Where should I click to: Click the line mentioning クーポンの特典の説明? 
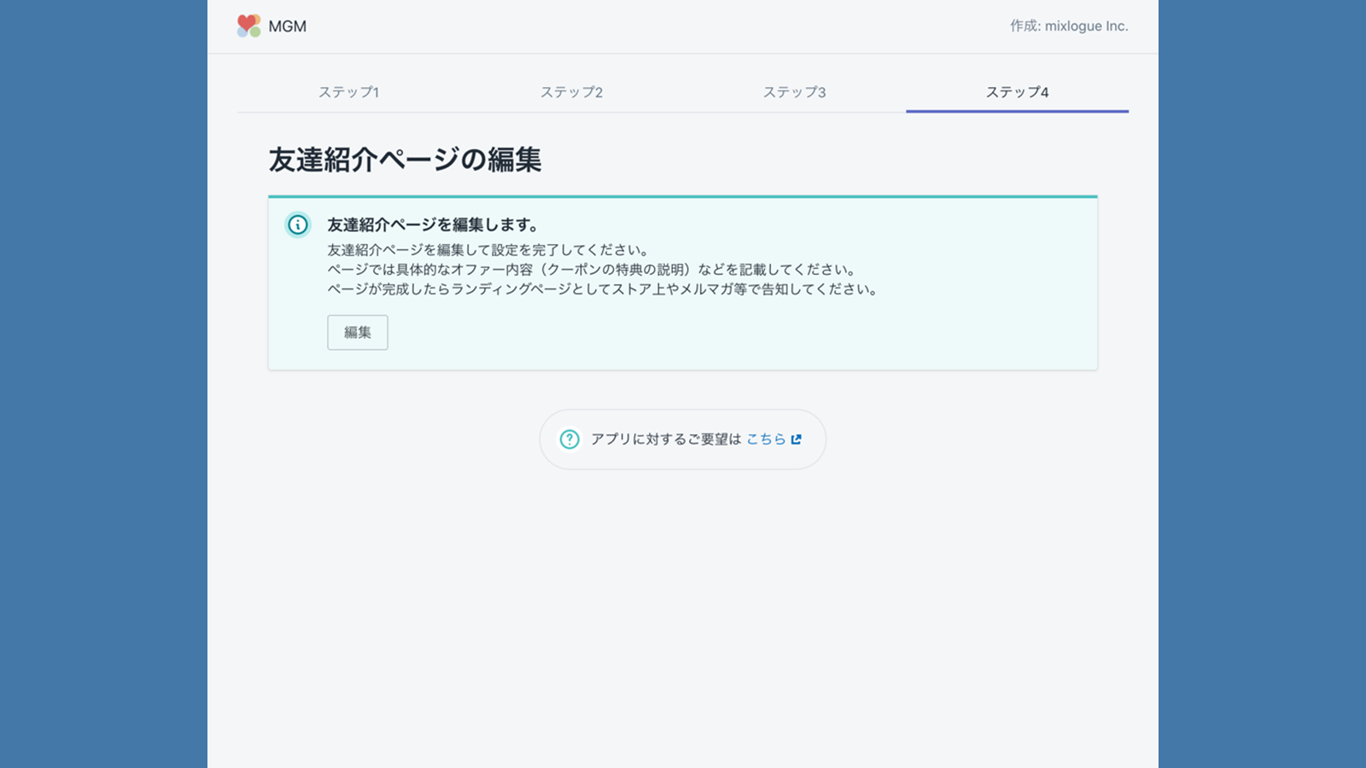[x=593, y=270]
